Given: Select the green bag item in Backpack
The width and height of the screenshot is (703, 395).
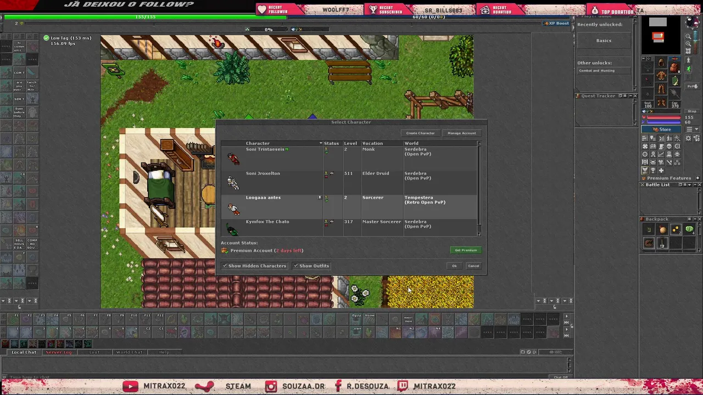Looking at the screenshot, I should coord(689,230).
